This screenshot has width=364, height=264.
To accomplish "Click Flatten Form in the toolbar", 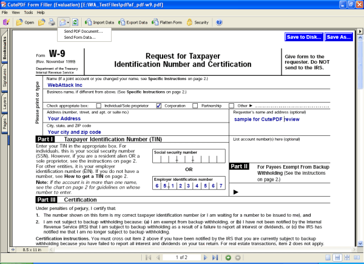I will pos(167,22).
